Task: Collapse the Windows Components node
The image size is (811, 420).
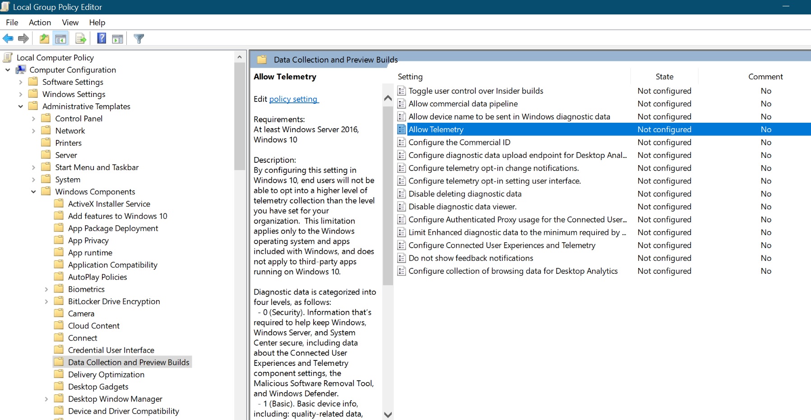Action: [33, 191]
